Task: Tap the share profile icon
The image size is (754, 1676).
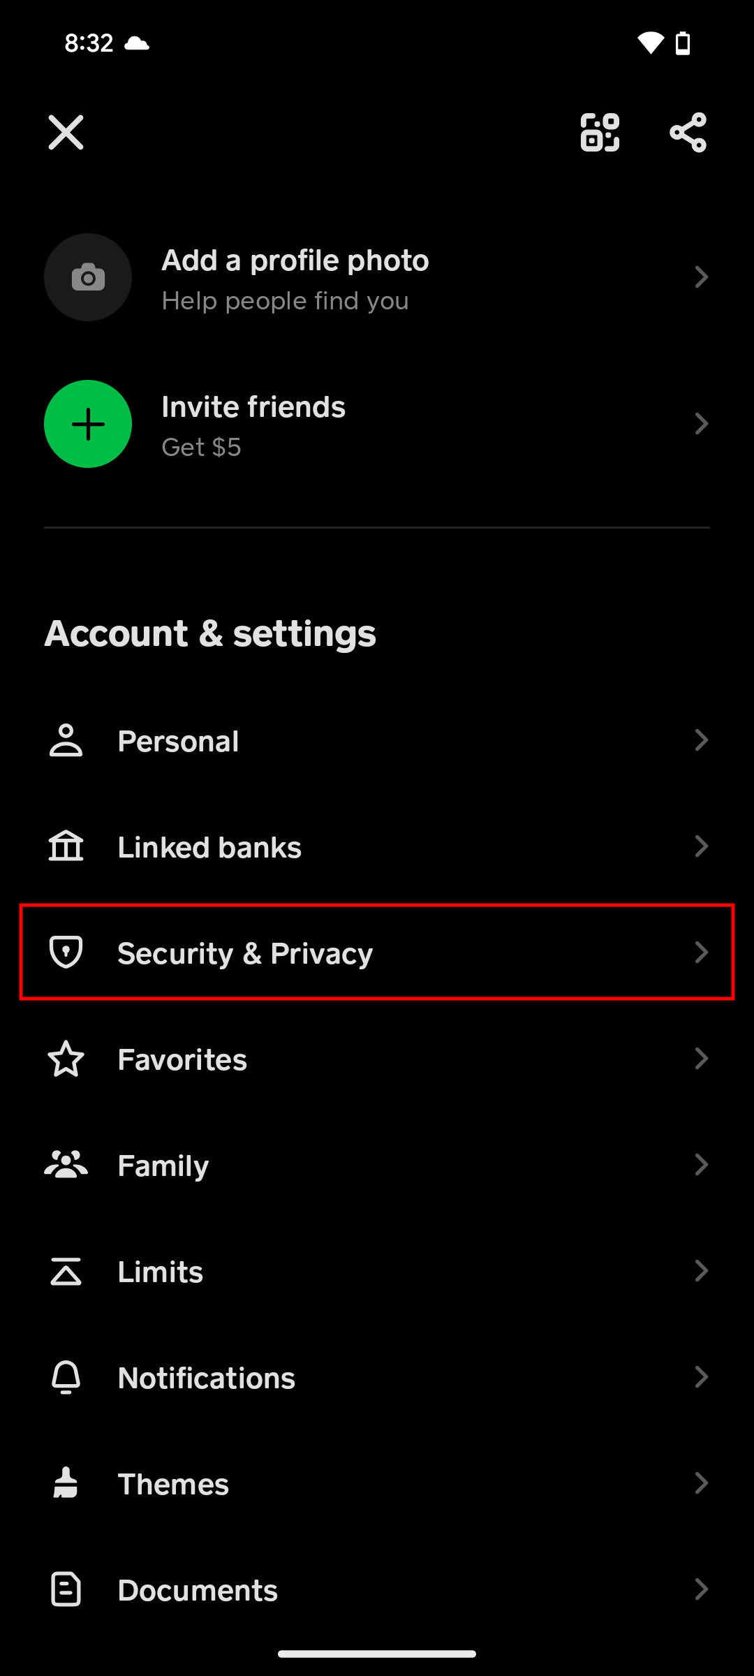Action: point(688,132)
